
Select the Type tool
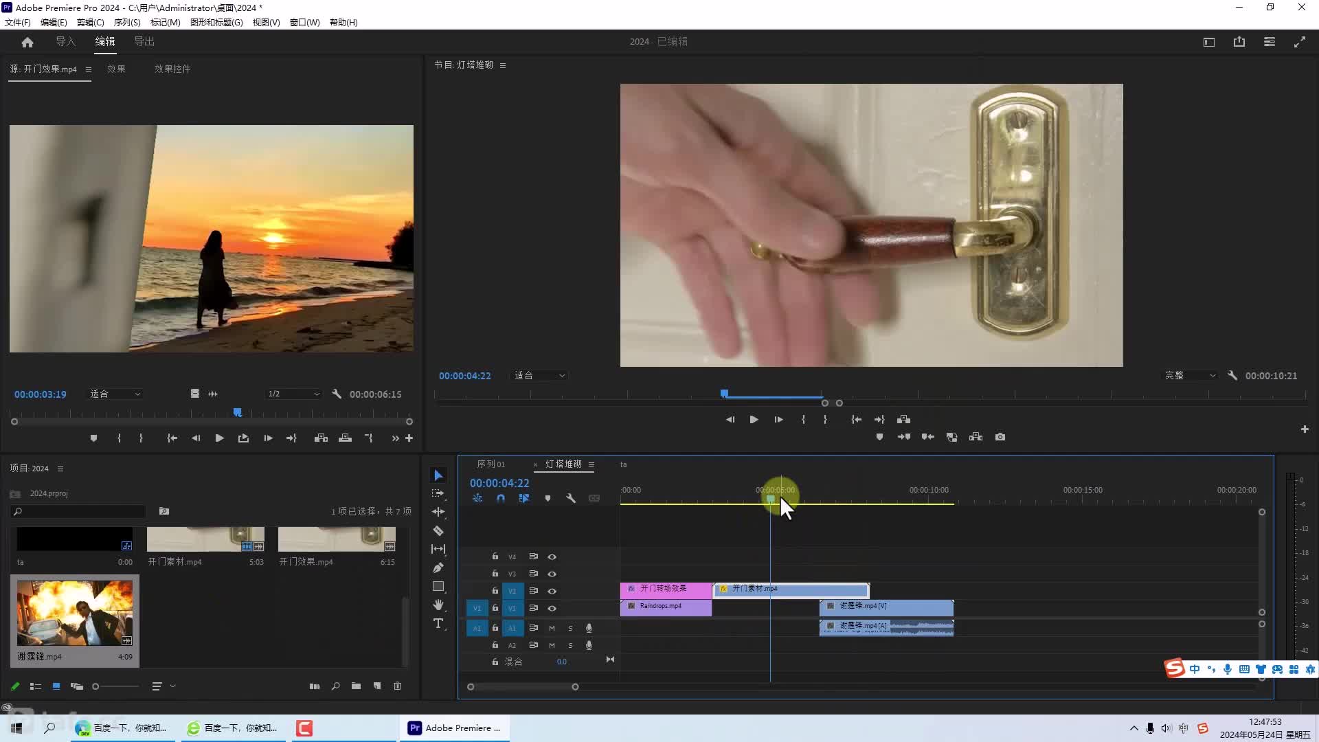coord(438,624)
